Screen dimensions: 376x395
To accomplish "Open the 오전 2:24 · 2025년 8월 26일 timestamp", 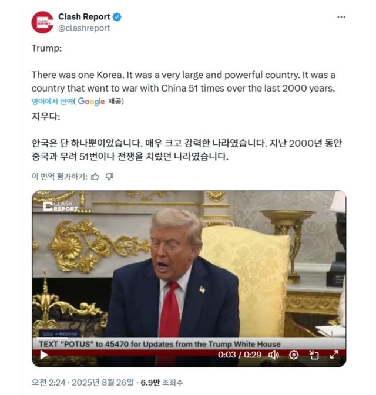I will 83,383.
